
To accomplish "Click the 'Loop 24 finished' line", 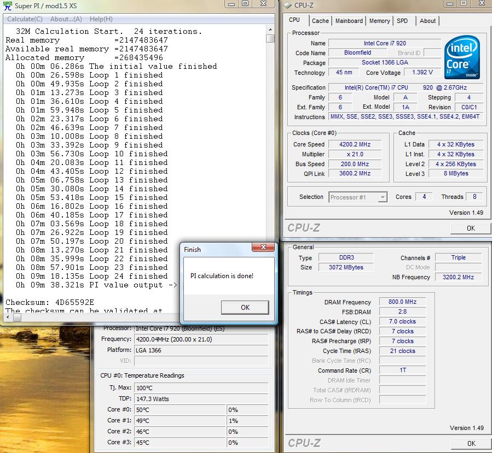I will point(91,276).
